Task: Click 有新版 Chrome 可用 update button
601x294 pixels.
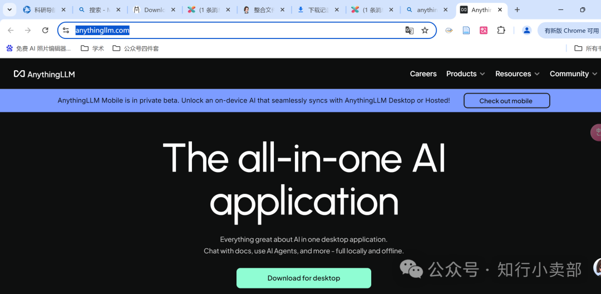Action: pyautogui.click(x=570, y=30)
